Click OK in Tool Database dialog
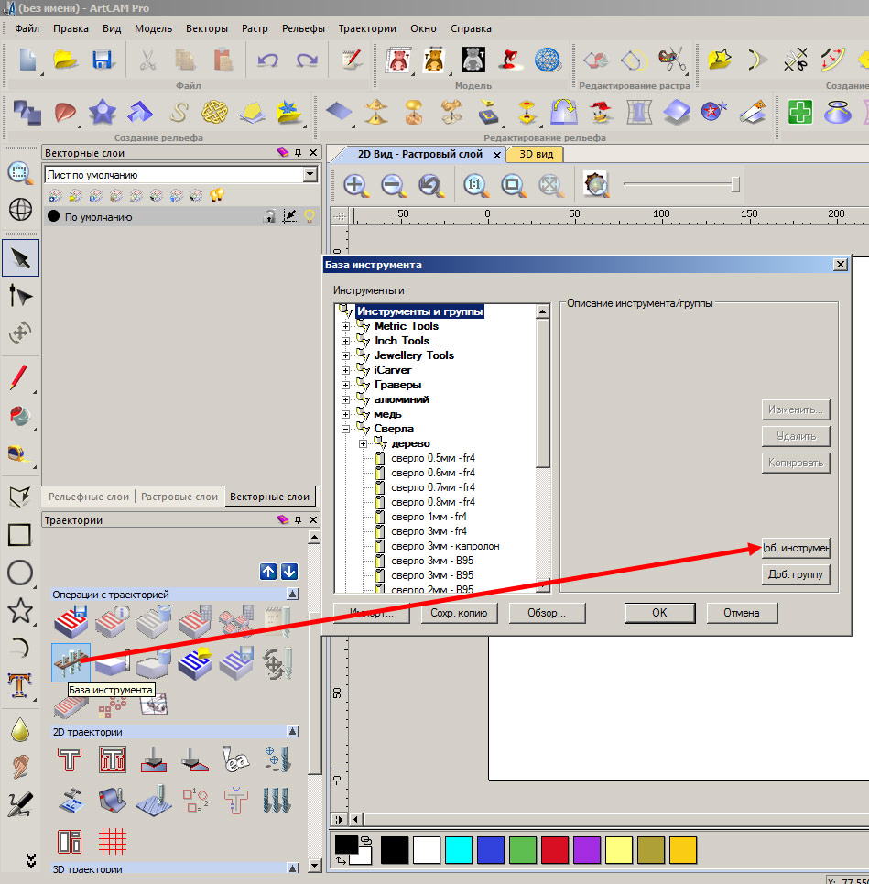The width and height of the screenshot is (869, 884). pyautogui.click(x=659, y=613)
